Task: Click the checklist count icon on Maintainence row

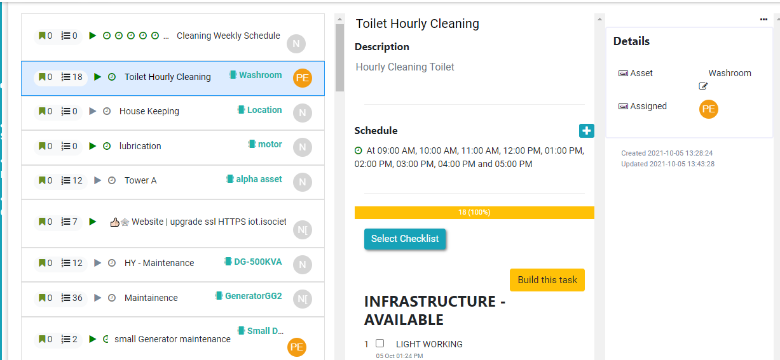Action: [65, 298]
